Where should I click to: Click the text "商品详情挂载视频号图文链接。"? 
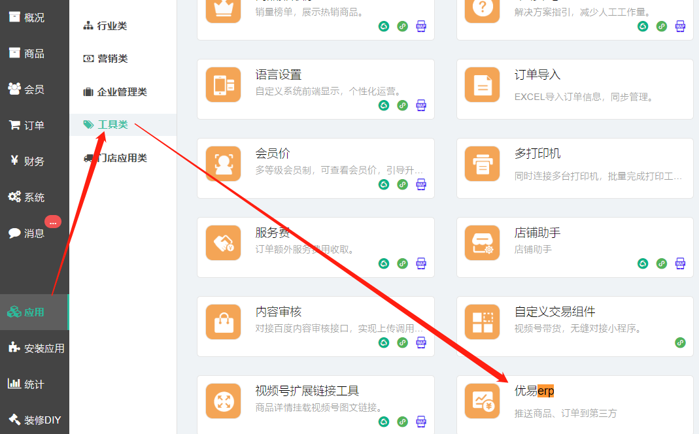tap(320, 408)
